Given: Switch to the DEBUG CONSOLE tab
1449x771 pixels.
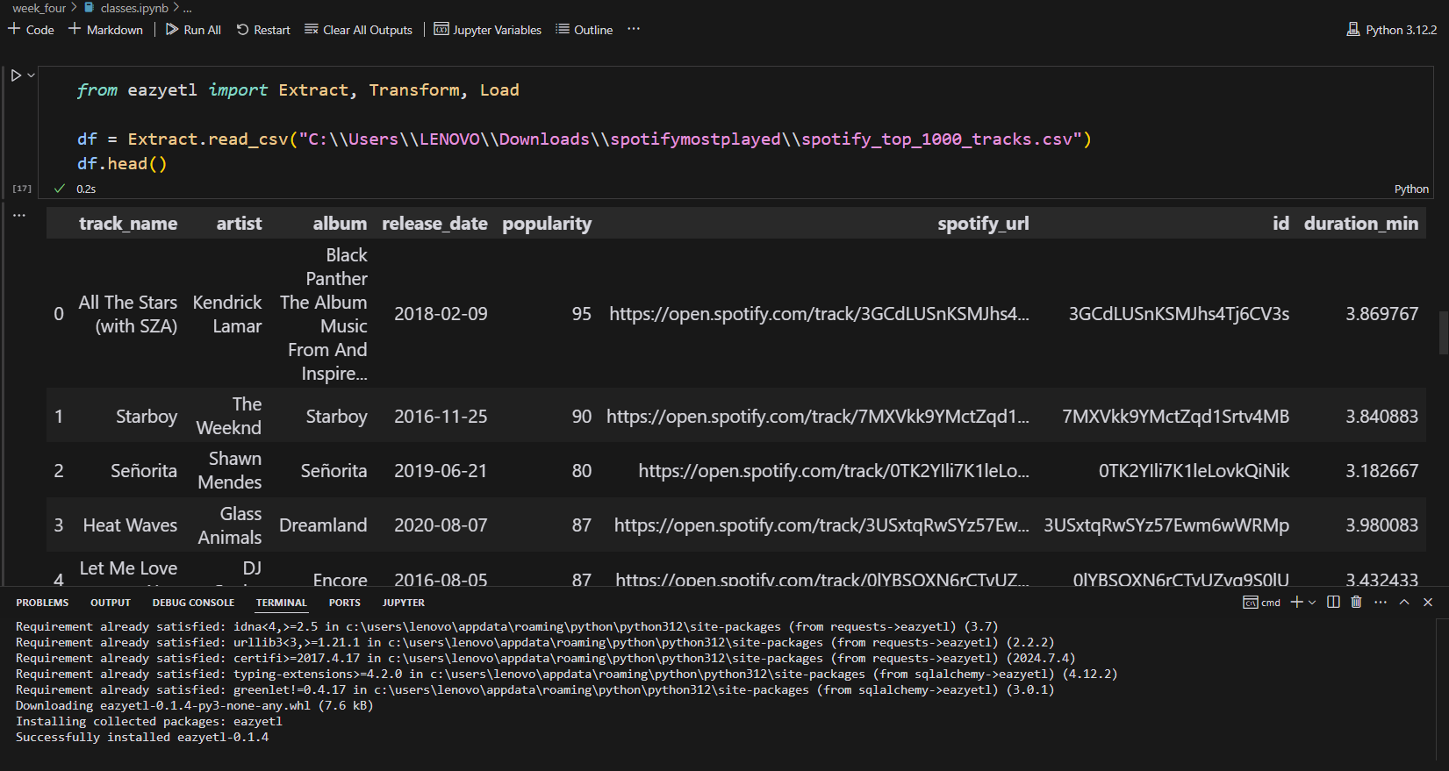Looking at the screenshot, I should coord(193,603).
